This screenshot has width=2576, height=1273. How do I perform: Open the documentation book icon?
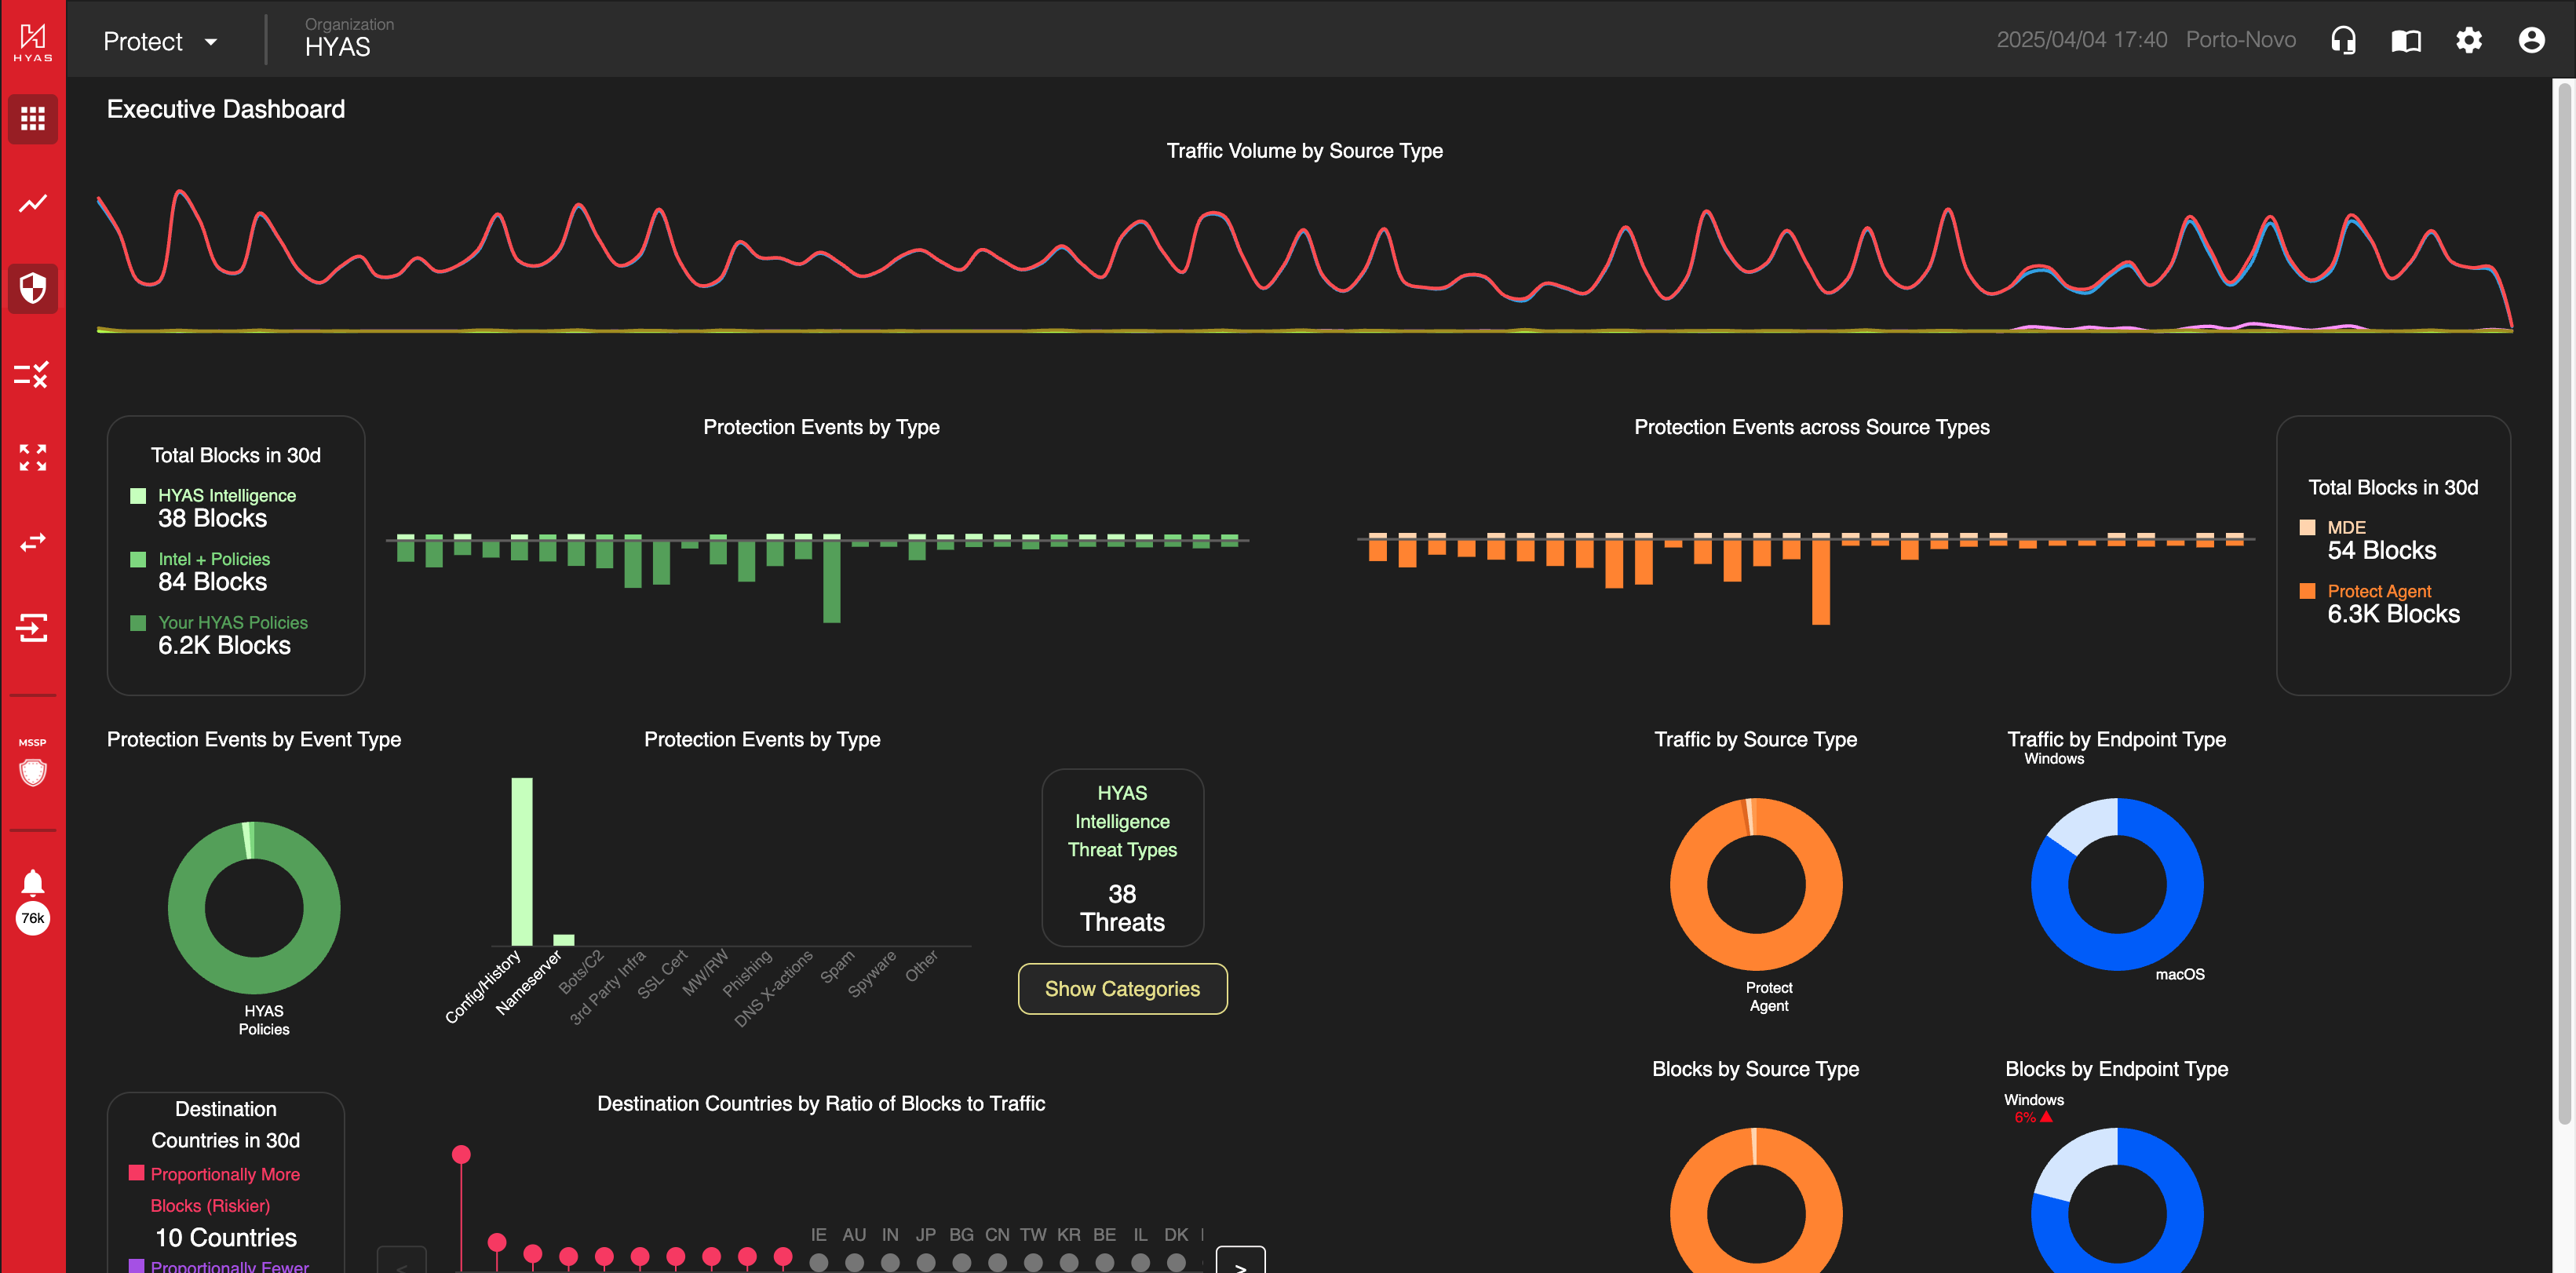2406,40
